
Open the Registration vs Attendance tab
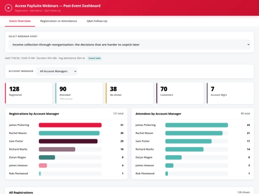[x=59, y=21]
